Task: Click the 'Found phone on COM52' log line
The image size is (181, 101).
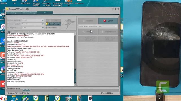Action: (15, 50)
